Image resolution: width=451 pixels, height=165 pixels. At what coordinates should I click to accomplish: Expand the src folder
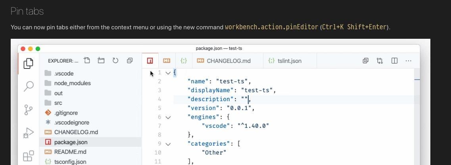pos(90,103)
